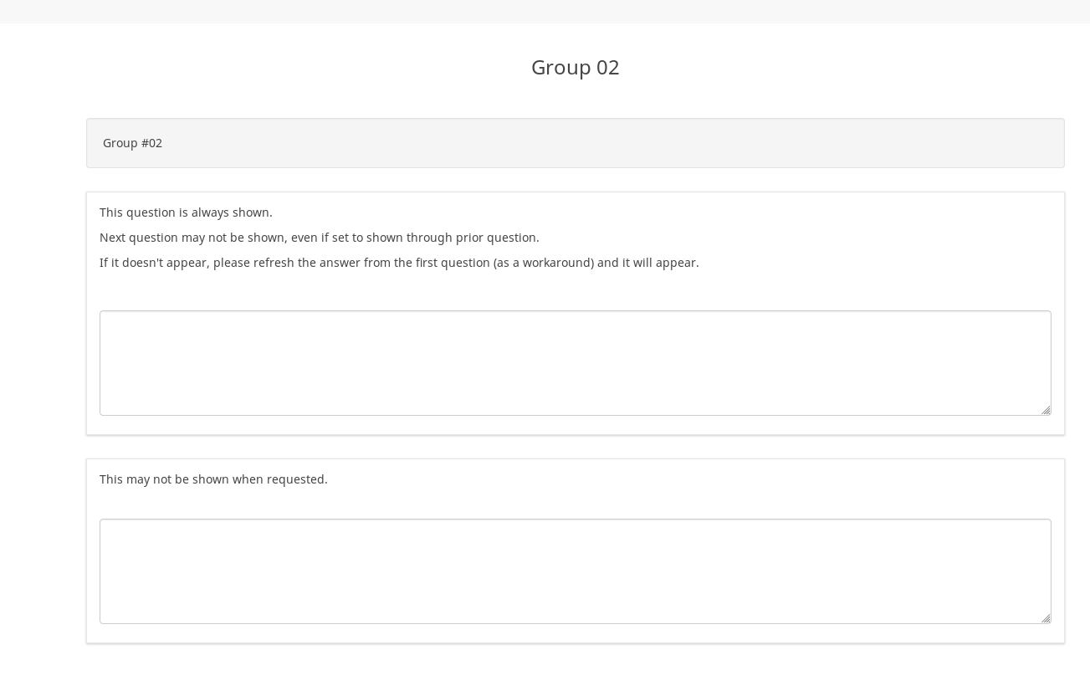Click the word "workaround" in the help text
Image resolution: width=1090 pixels, height=686 pixels.
click(x=558, y=263)
